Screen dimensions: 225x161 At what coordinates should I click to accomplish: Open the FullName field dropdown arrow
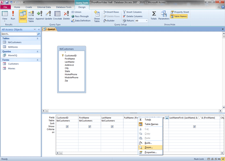(x=167, y=118)
